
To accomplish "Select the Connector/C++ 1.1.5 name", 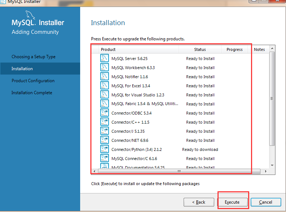I will click(x=130, y=122).
